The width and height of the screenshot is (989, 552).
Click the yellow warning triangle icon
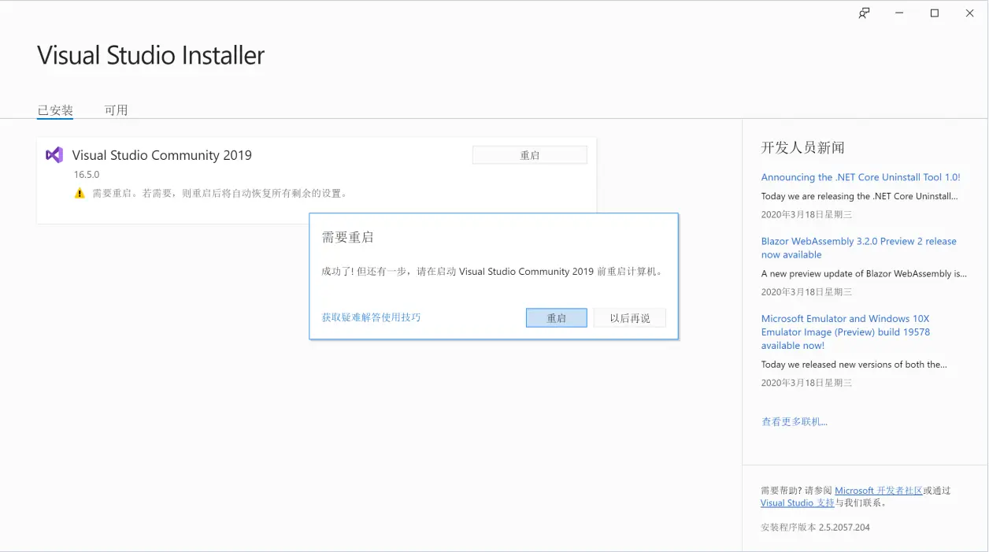[79, 193]
